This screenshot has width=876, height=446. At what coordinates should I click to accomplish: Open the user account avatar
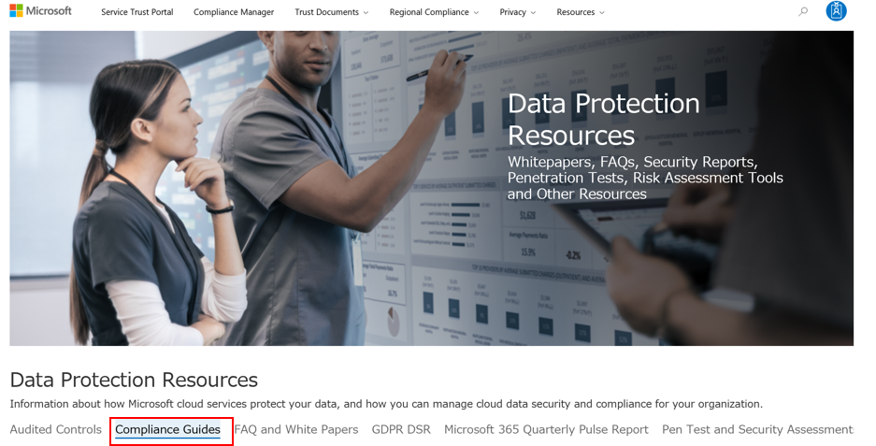(x=836, y=11)
